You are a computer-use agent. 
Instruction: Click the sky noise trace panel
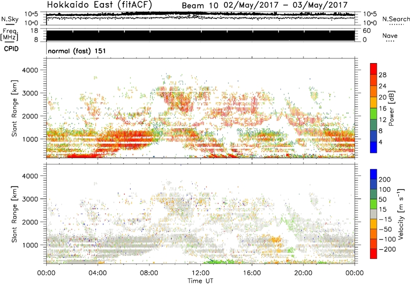click(200, 18)
